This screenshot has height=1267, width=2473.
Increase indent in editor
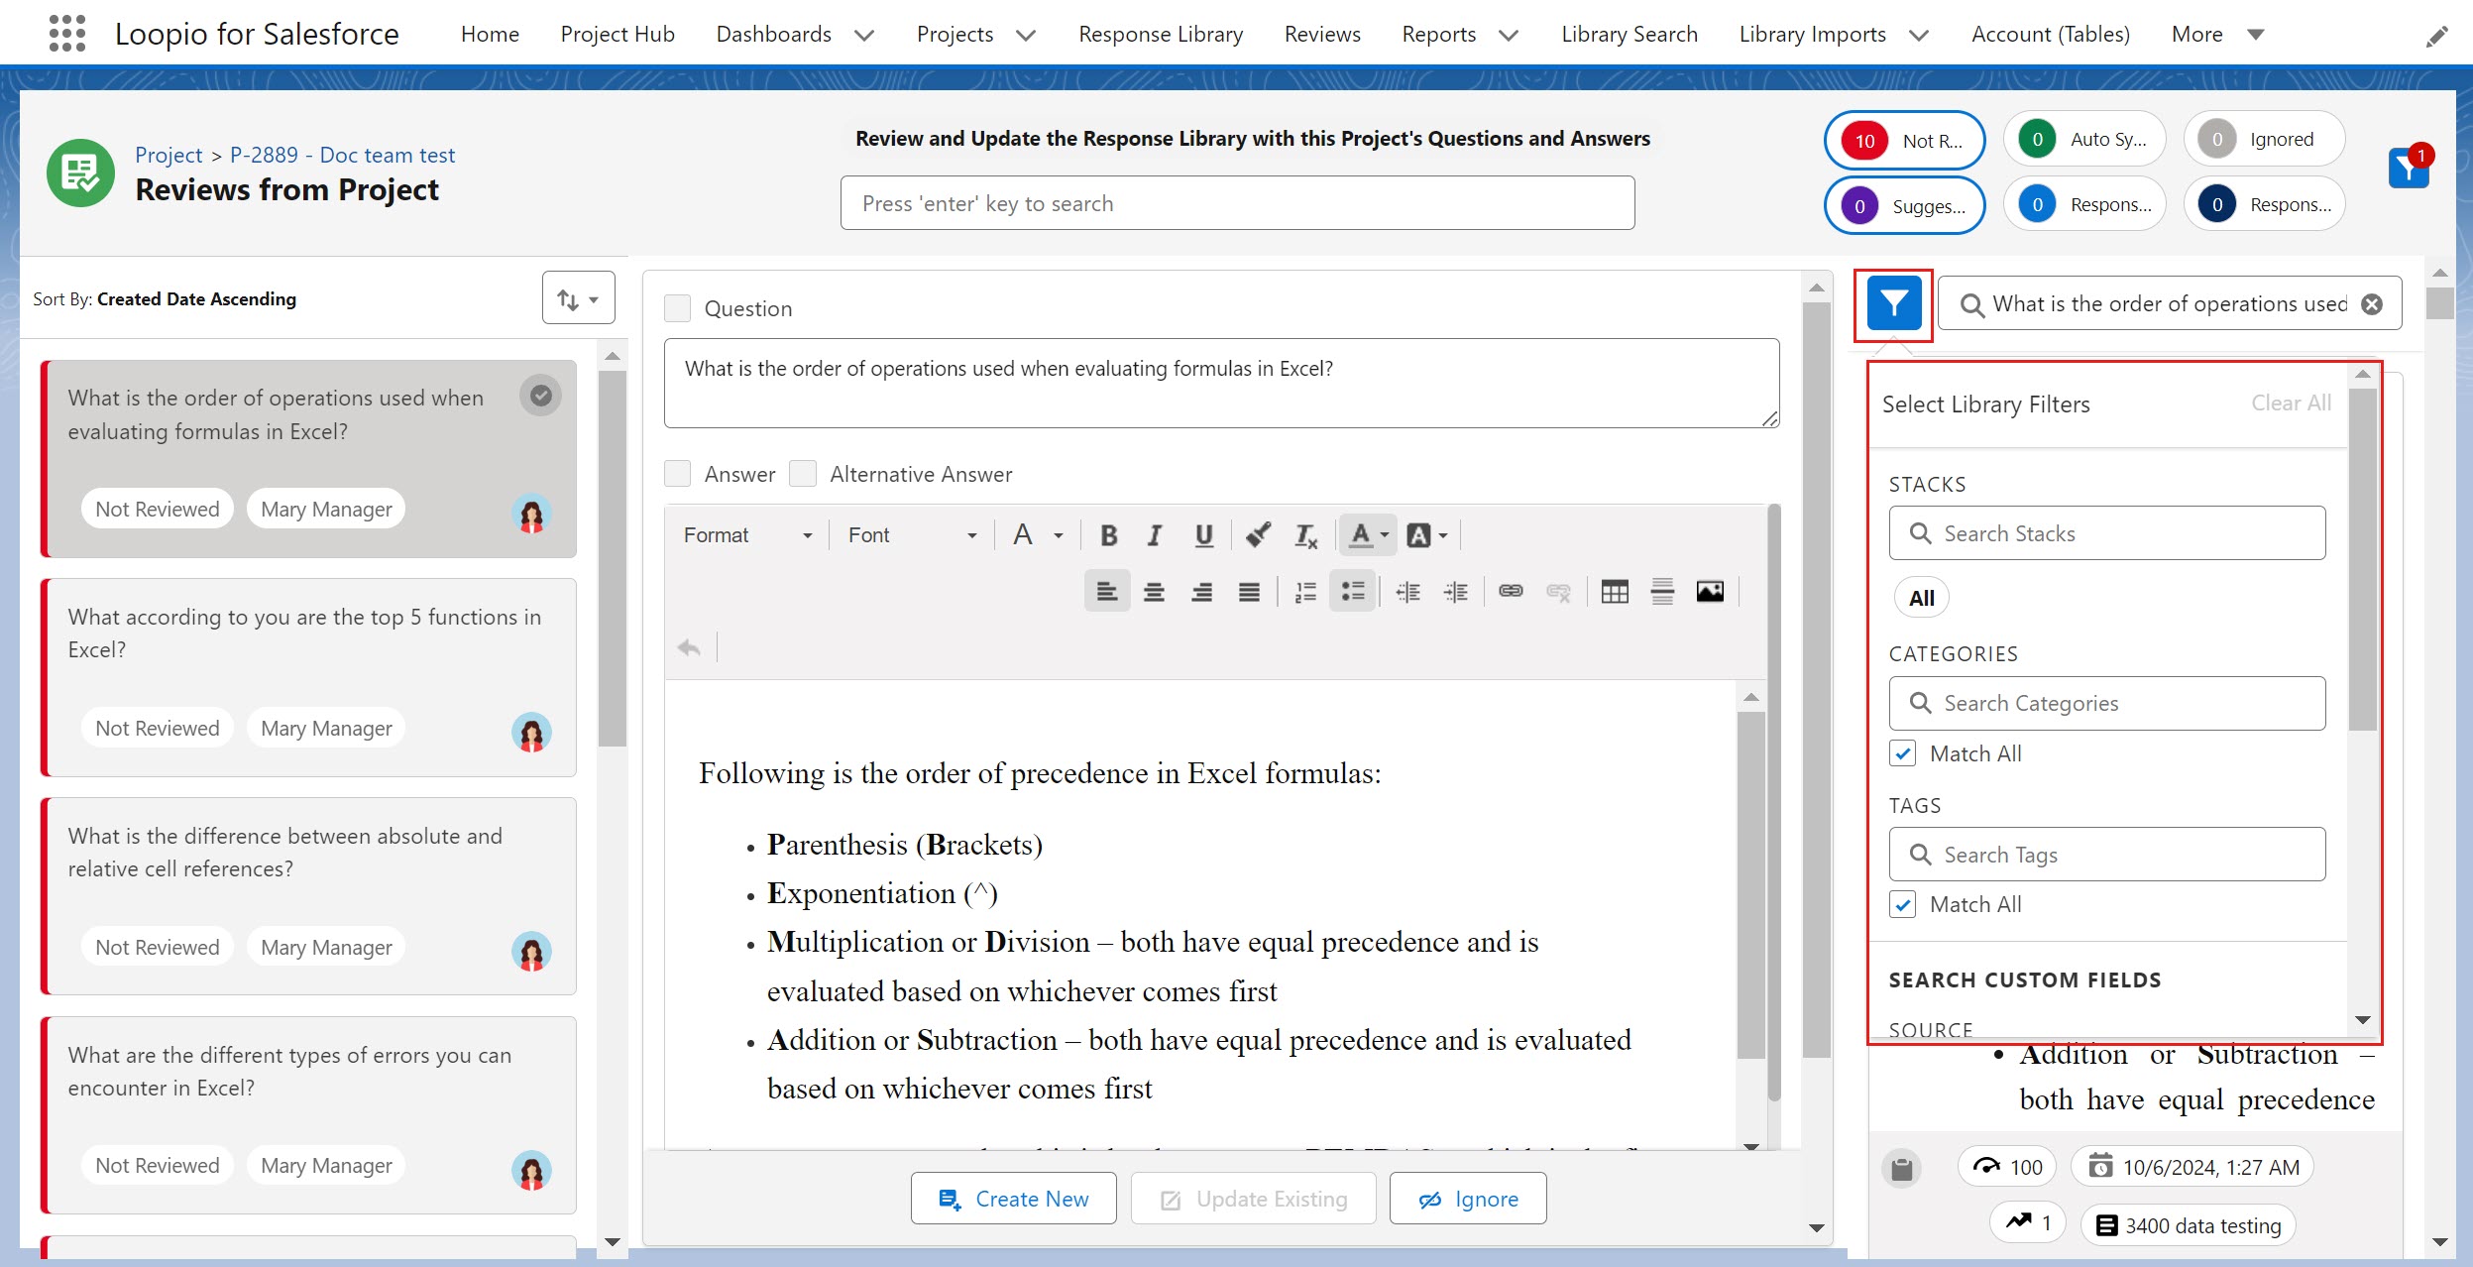pos(1455,592)
